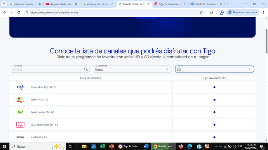Open a new Chrome tab

click(228, 4)
